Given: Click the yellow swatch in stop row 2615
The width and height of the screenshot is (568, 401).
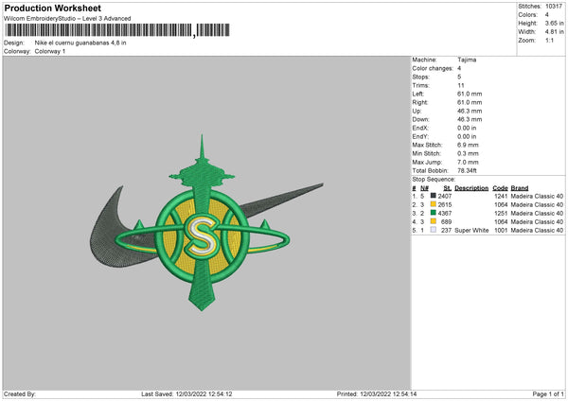Looking at the screenshot, I should coord(433,204).
